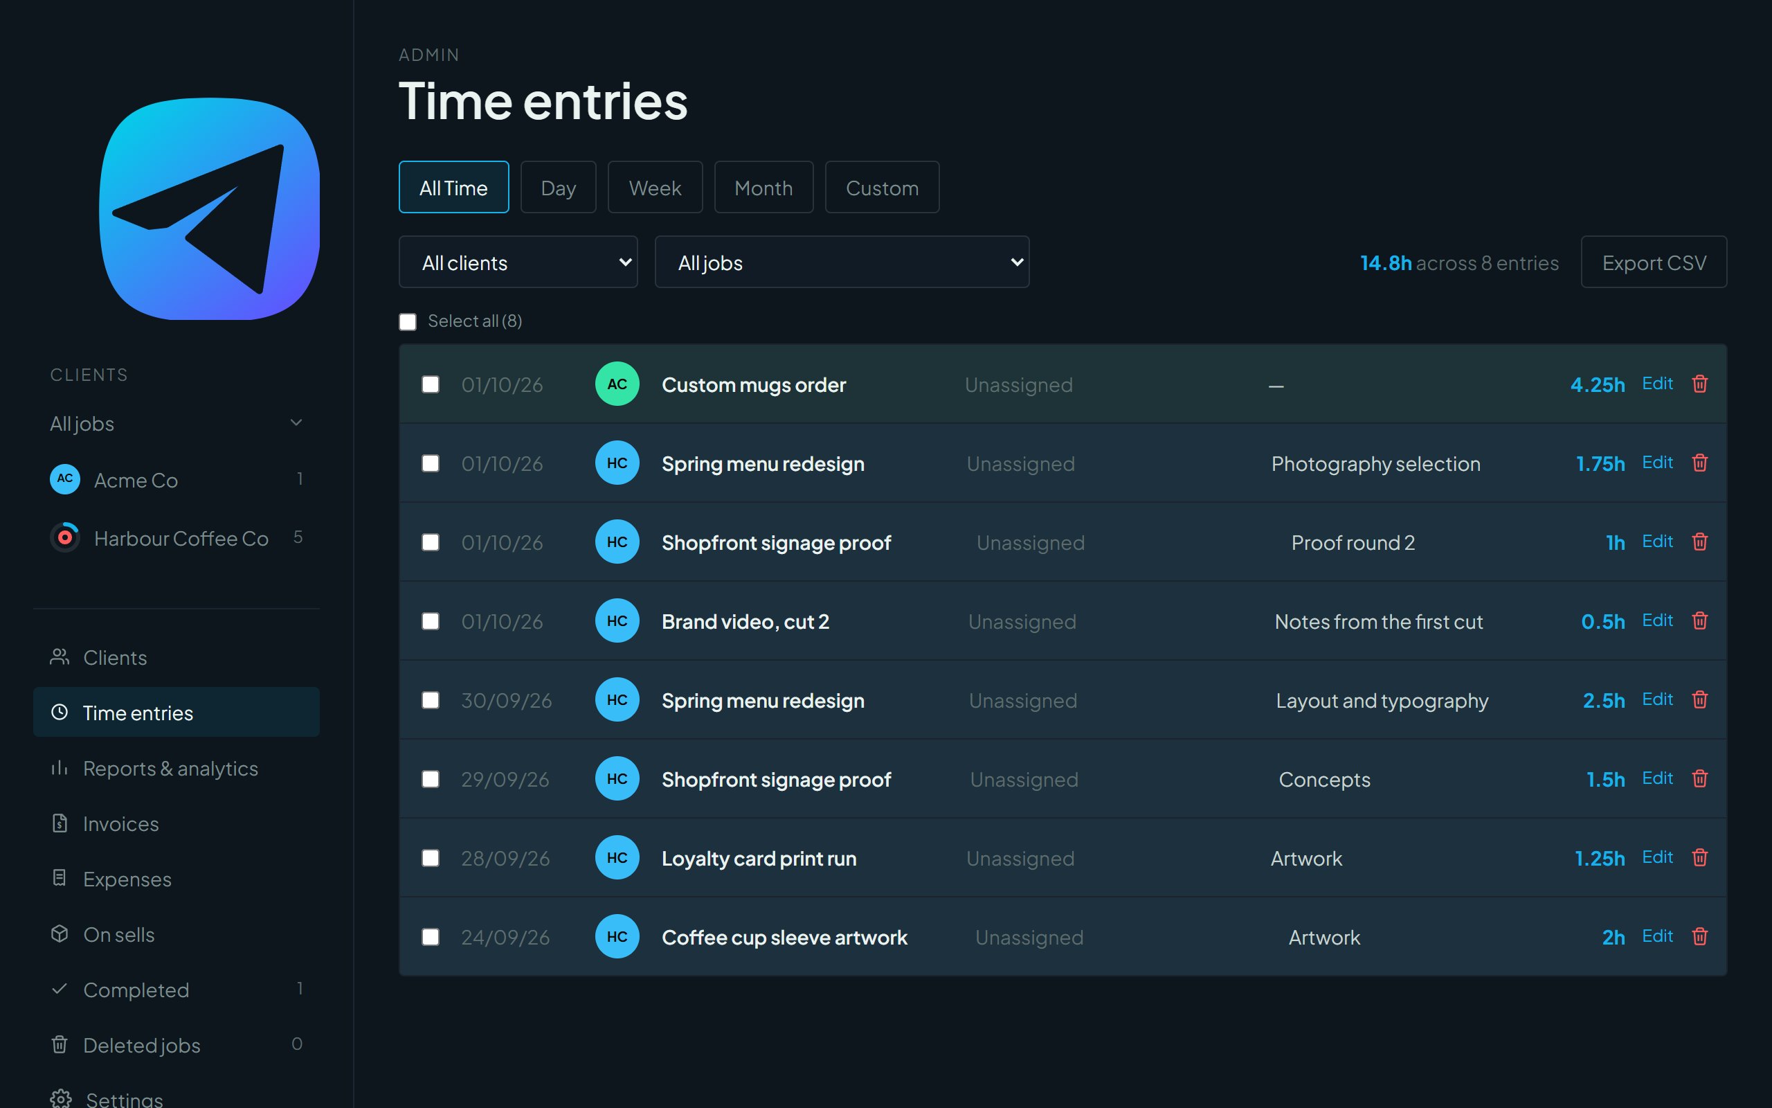Select the 30/09/26 Spring menu redesign checkbox
This screenshot has width=1772, height=1108.
(431, 701)
